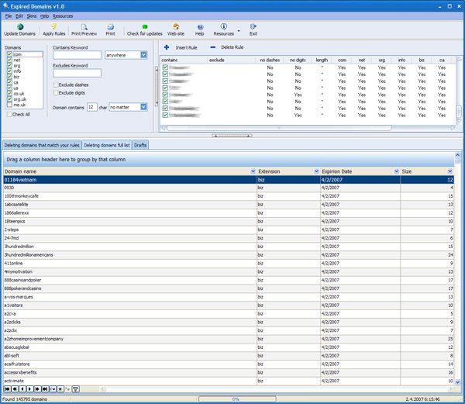Click the horizontal scrollbar under rules list
Viewport: 465px width, 404px height.
tap(279, 128)
